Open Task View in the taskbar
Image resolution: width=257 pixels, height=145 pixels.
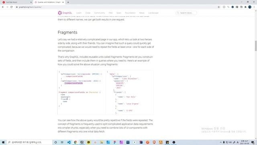point(62,142)
